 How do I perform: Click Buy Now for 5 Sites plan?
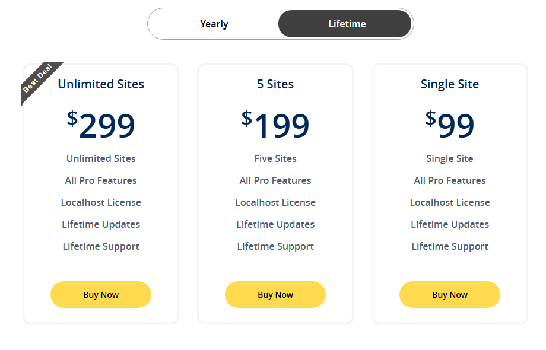pyautogui.click(x=275, y=294)
